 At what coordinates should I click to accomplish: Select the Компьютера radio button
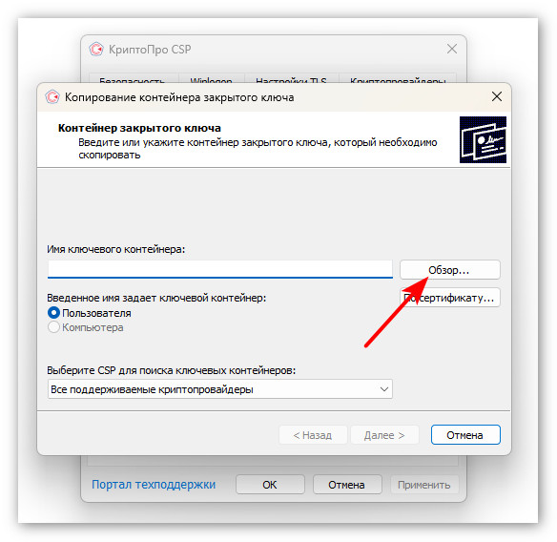(x=53, y=327)
